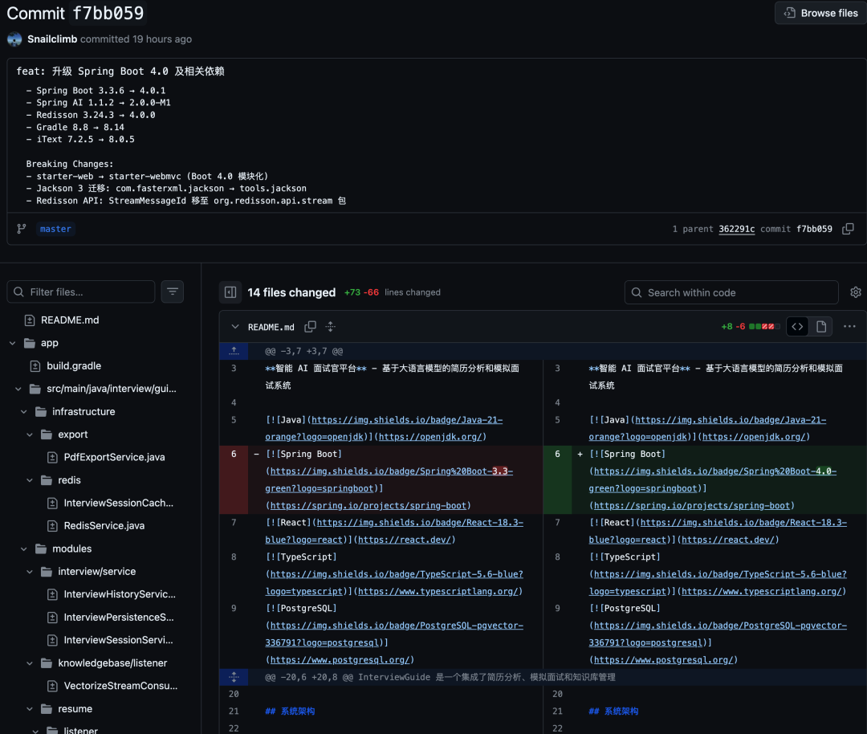Open parent commit 362291c

point(736,229)
